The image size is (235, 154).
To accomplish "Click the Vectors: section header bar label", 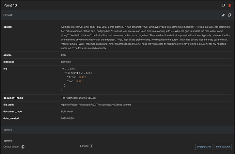I will 8,130.
